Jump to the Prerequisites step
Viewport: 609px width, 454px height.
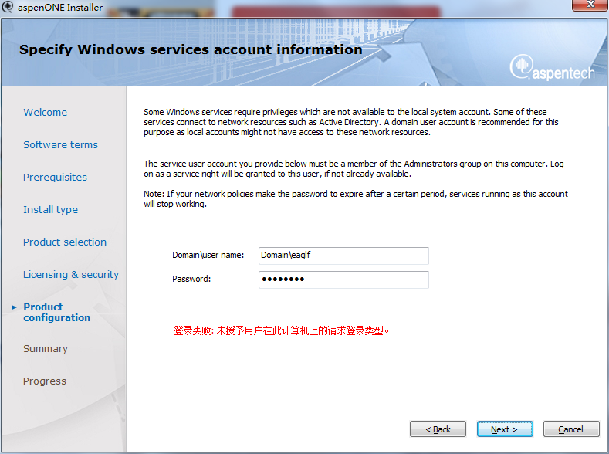tap(55, 178)
